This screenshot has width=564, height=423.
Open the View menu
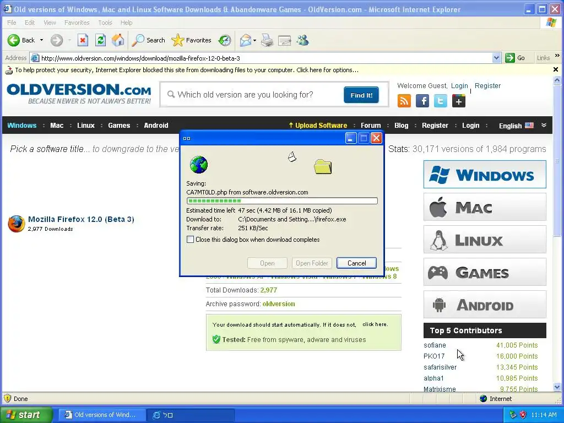point(50,23)
